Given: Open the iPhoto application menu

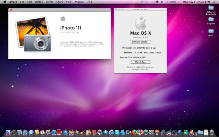Looking at the screenshot, I should coord(13,2).
